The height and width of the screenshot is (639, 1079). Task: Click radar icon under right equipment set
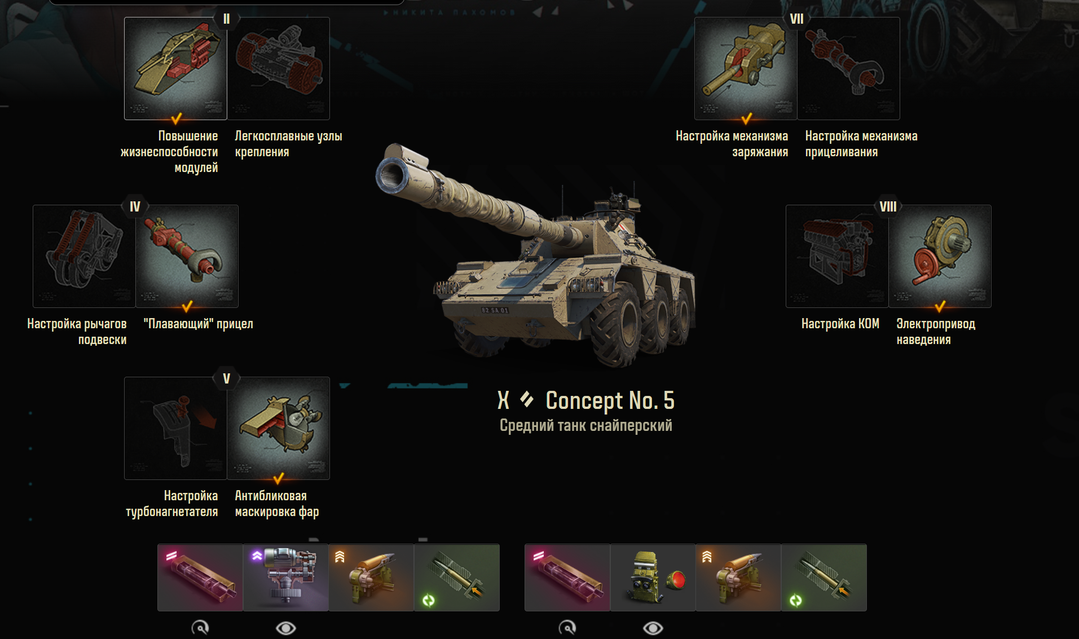[567, 628]
